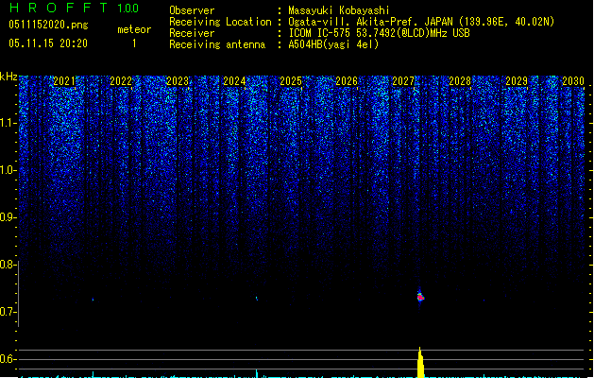
Task: Click the Receiving Location value text
Action: (420, 22)
